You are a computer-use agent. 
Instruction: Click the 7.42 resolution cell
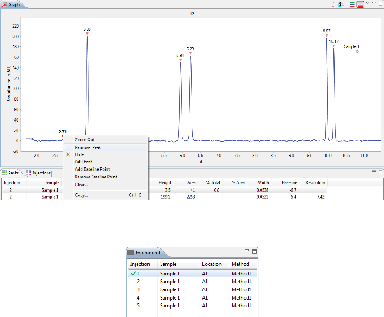(x=320, y=197)
